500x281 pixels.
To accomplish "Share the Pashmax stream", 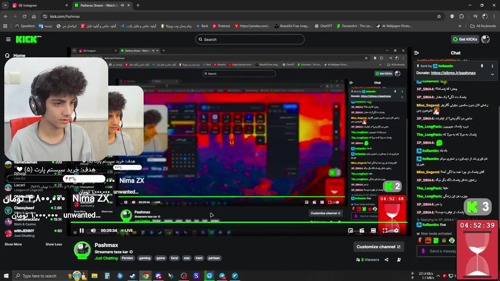I will [x=386, y=260].
